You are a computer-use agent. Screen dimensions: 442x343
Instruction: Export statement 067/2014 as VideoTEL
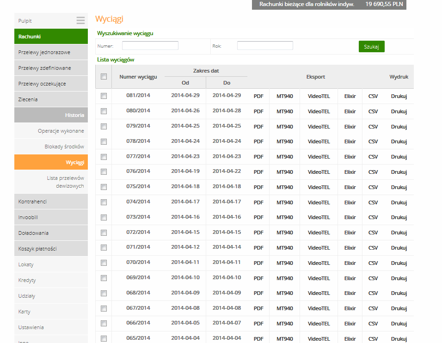point(319,308)
